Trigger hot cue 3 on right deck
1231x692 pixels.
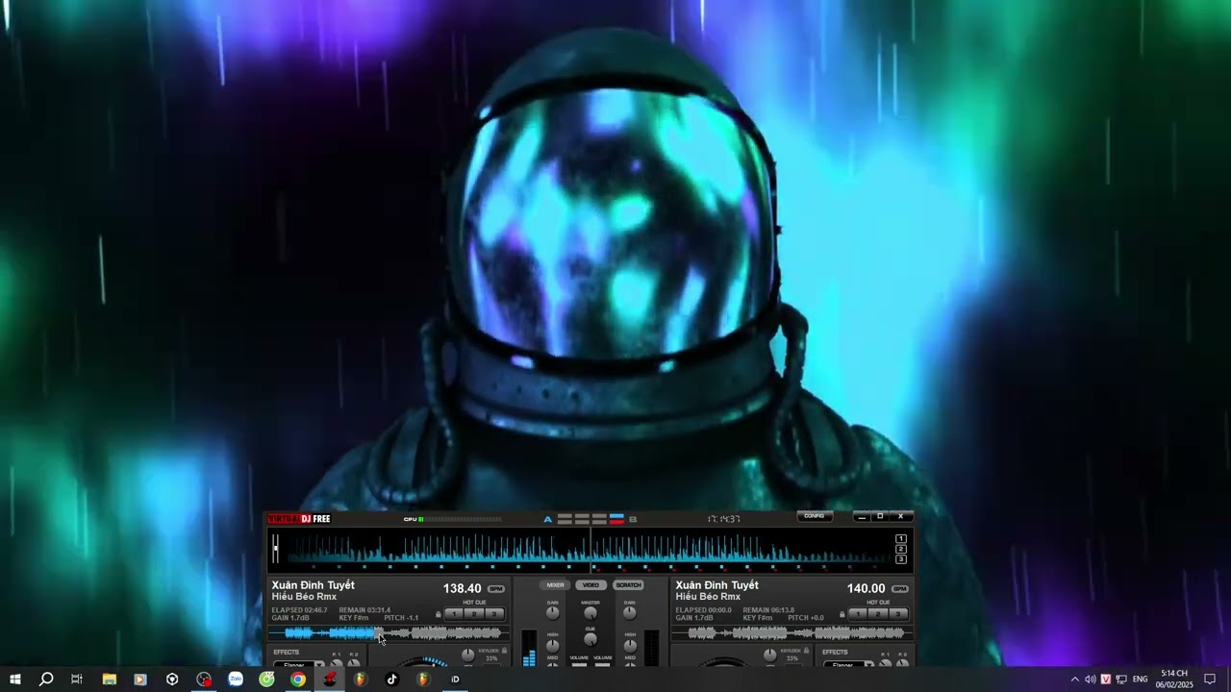(898, 614)
